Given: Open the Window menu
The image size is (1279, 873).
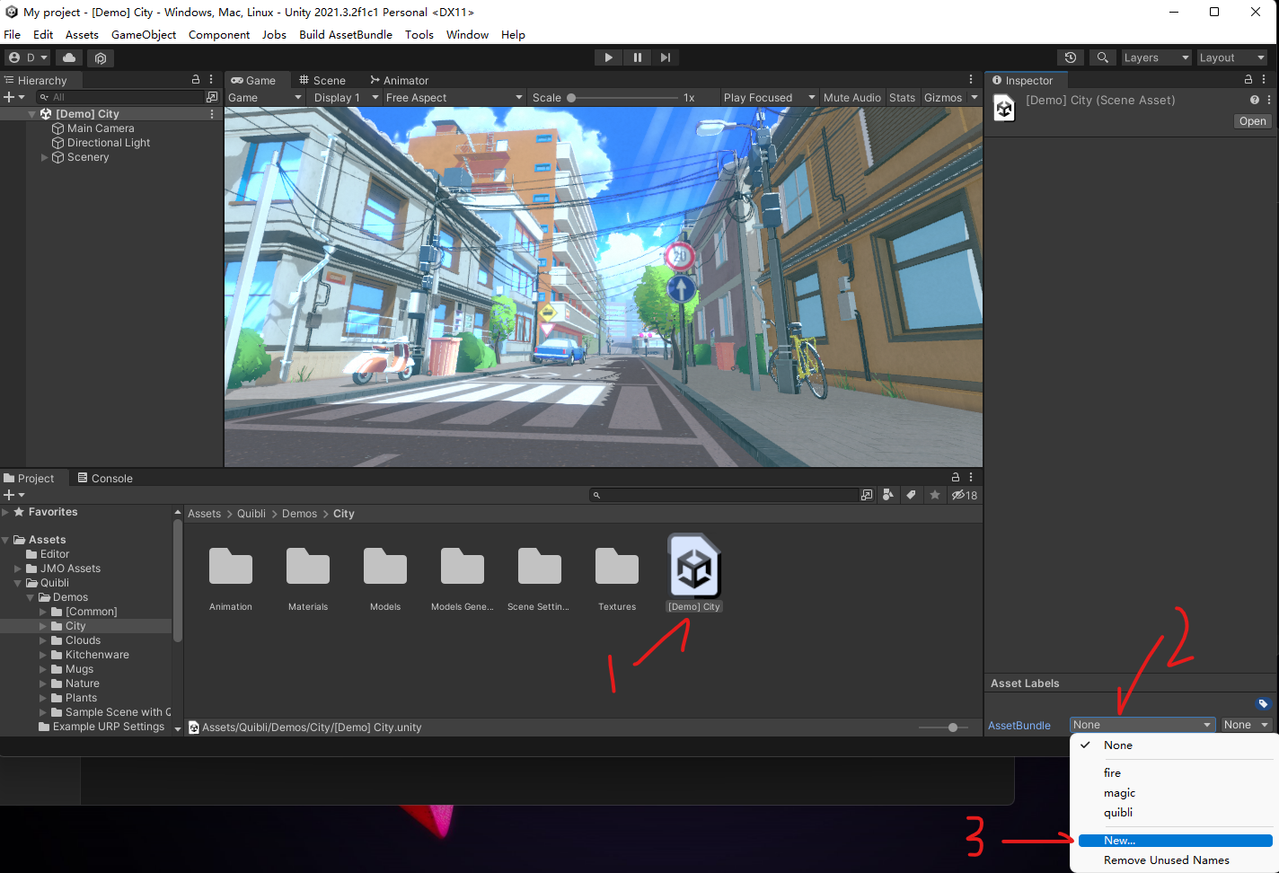Looking at the screenshot, I should [467, 35].
